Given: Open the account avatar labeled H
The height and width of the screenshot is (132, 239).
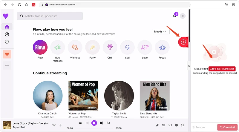Looking at the screenshot, I should coord(183,16).
